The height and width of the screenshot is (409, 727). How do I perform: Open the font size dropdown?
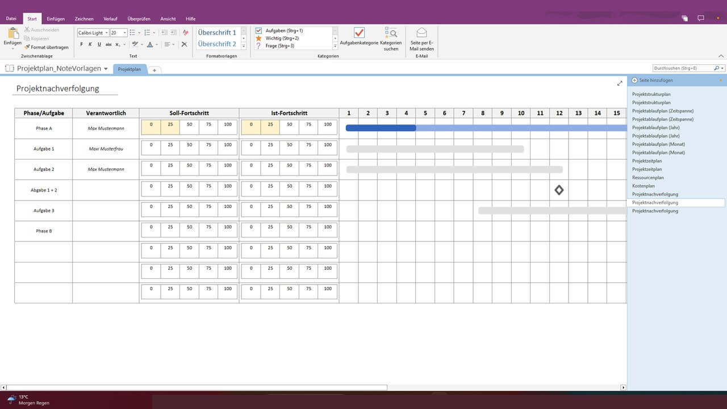(x=125, y=32)
